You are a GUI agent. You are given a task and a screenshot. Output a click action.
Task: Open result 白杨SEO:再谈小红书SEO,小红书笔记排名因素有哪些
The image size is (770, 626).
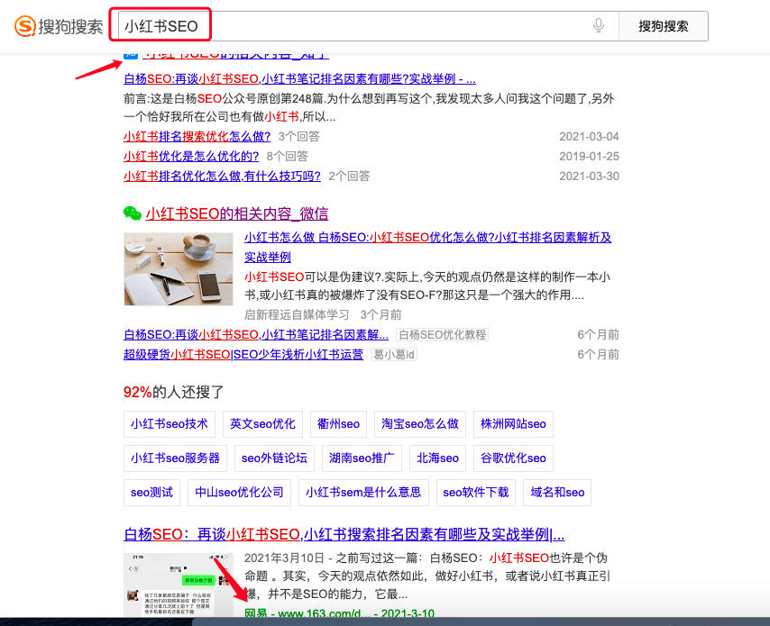click(x=299, y=79)
